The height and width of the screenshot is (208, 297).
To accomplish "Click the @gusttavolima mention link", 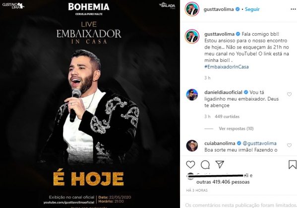I will point(259,144).
